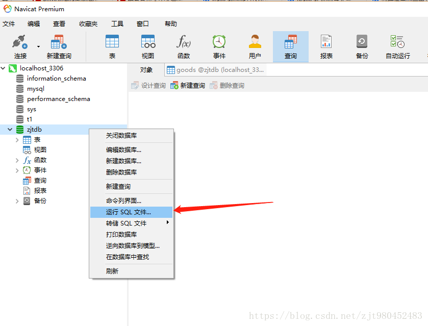
Task: Click the 函数 fx icon in tree
Action: pyautogui.click(x=27, y=160)
